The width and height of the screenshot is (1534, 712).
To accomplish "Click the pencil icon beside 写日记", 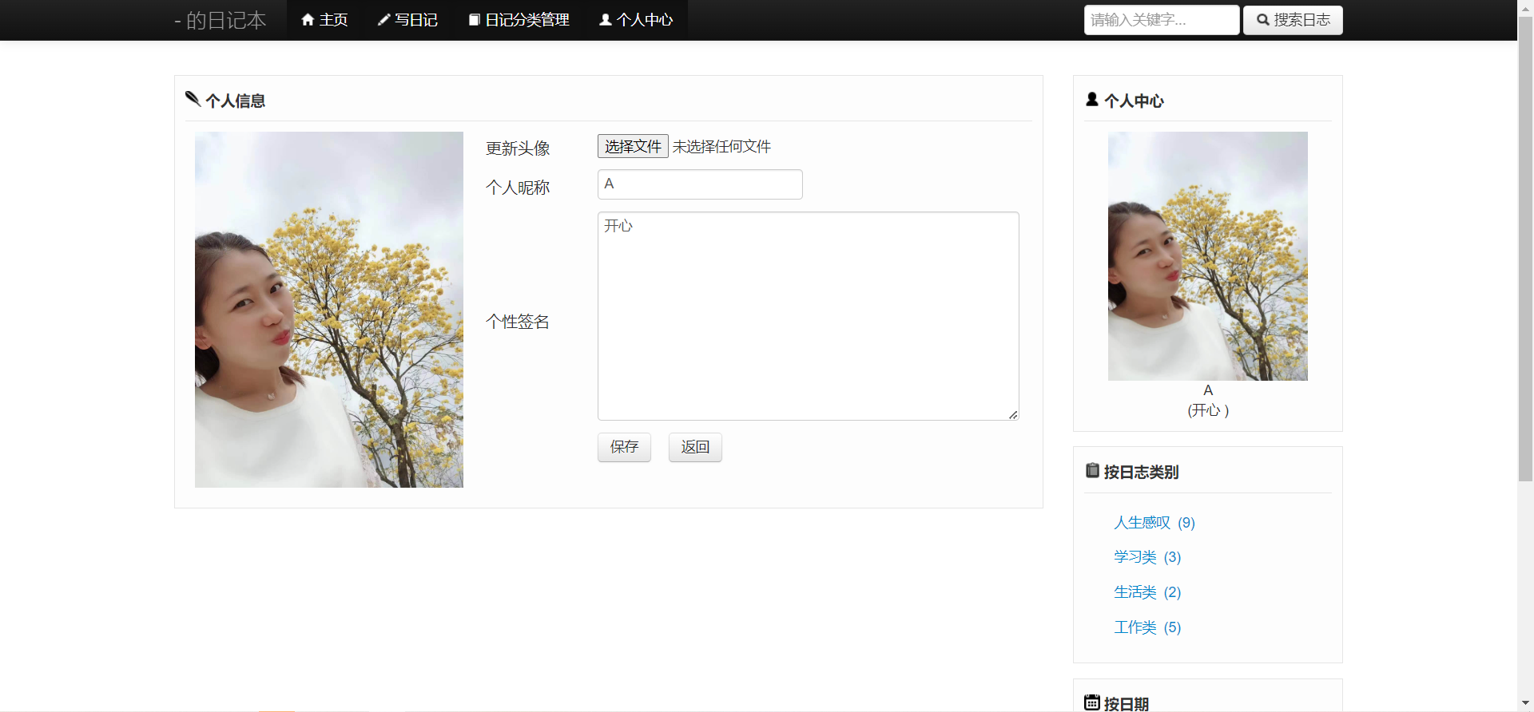I will [x=383, y=20].
